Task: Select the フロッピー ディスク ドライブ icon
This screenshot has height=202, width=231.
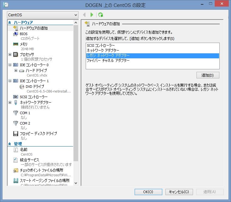Action: pos(16,134)
